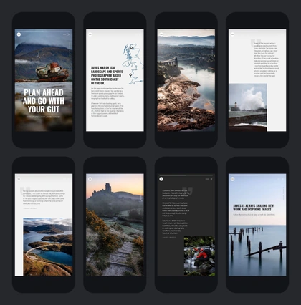
Task: Open the more-options dots on shipwreck screen
Action: pyautogui.click(x=64, y=34)
